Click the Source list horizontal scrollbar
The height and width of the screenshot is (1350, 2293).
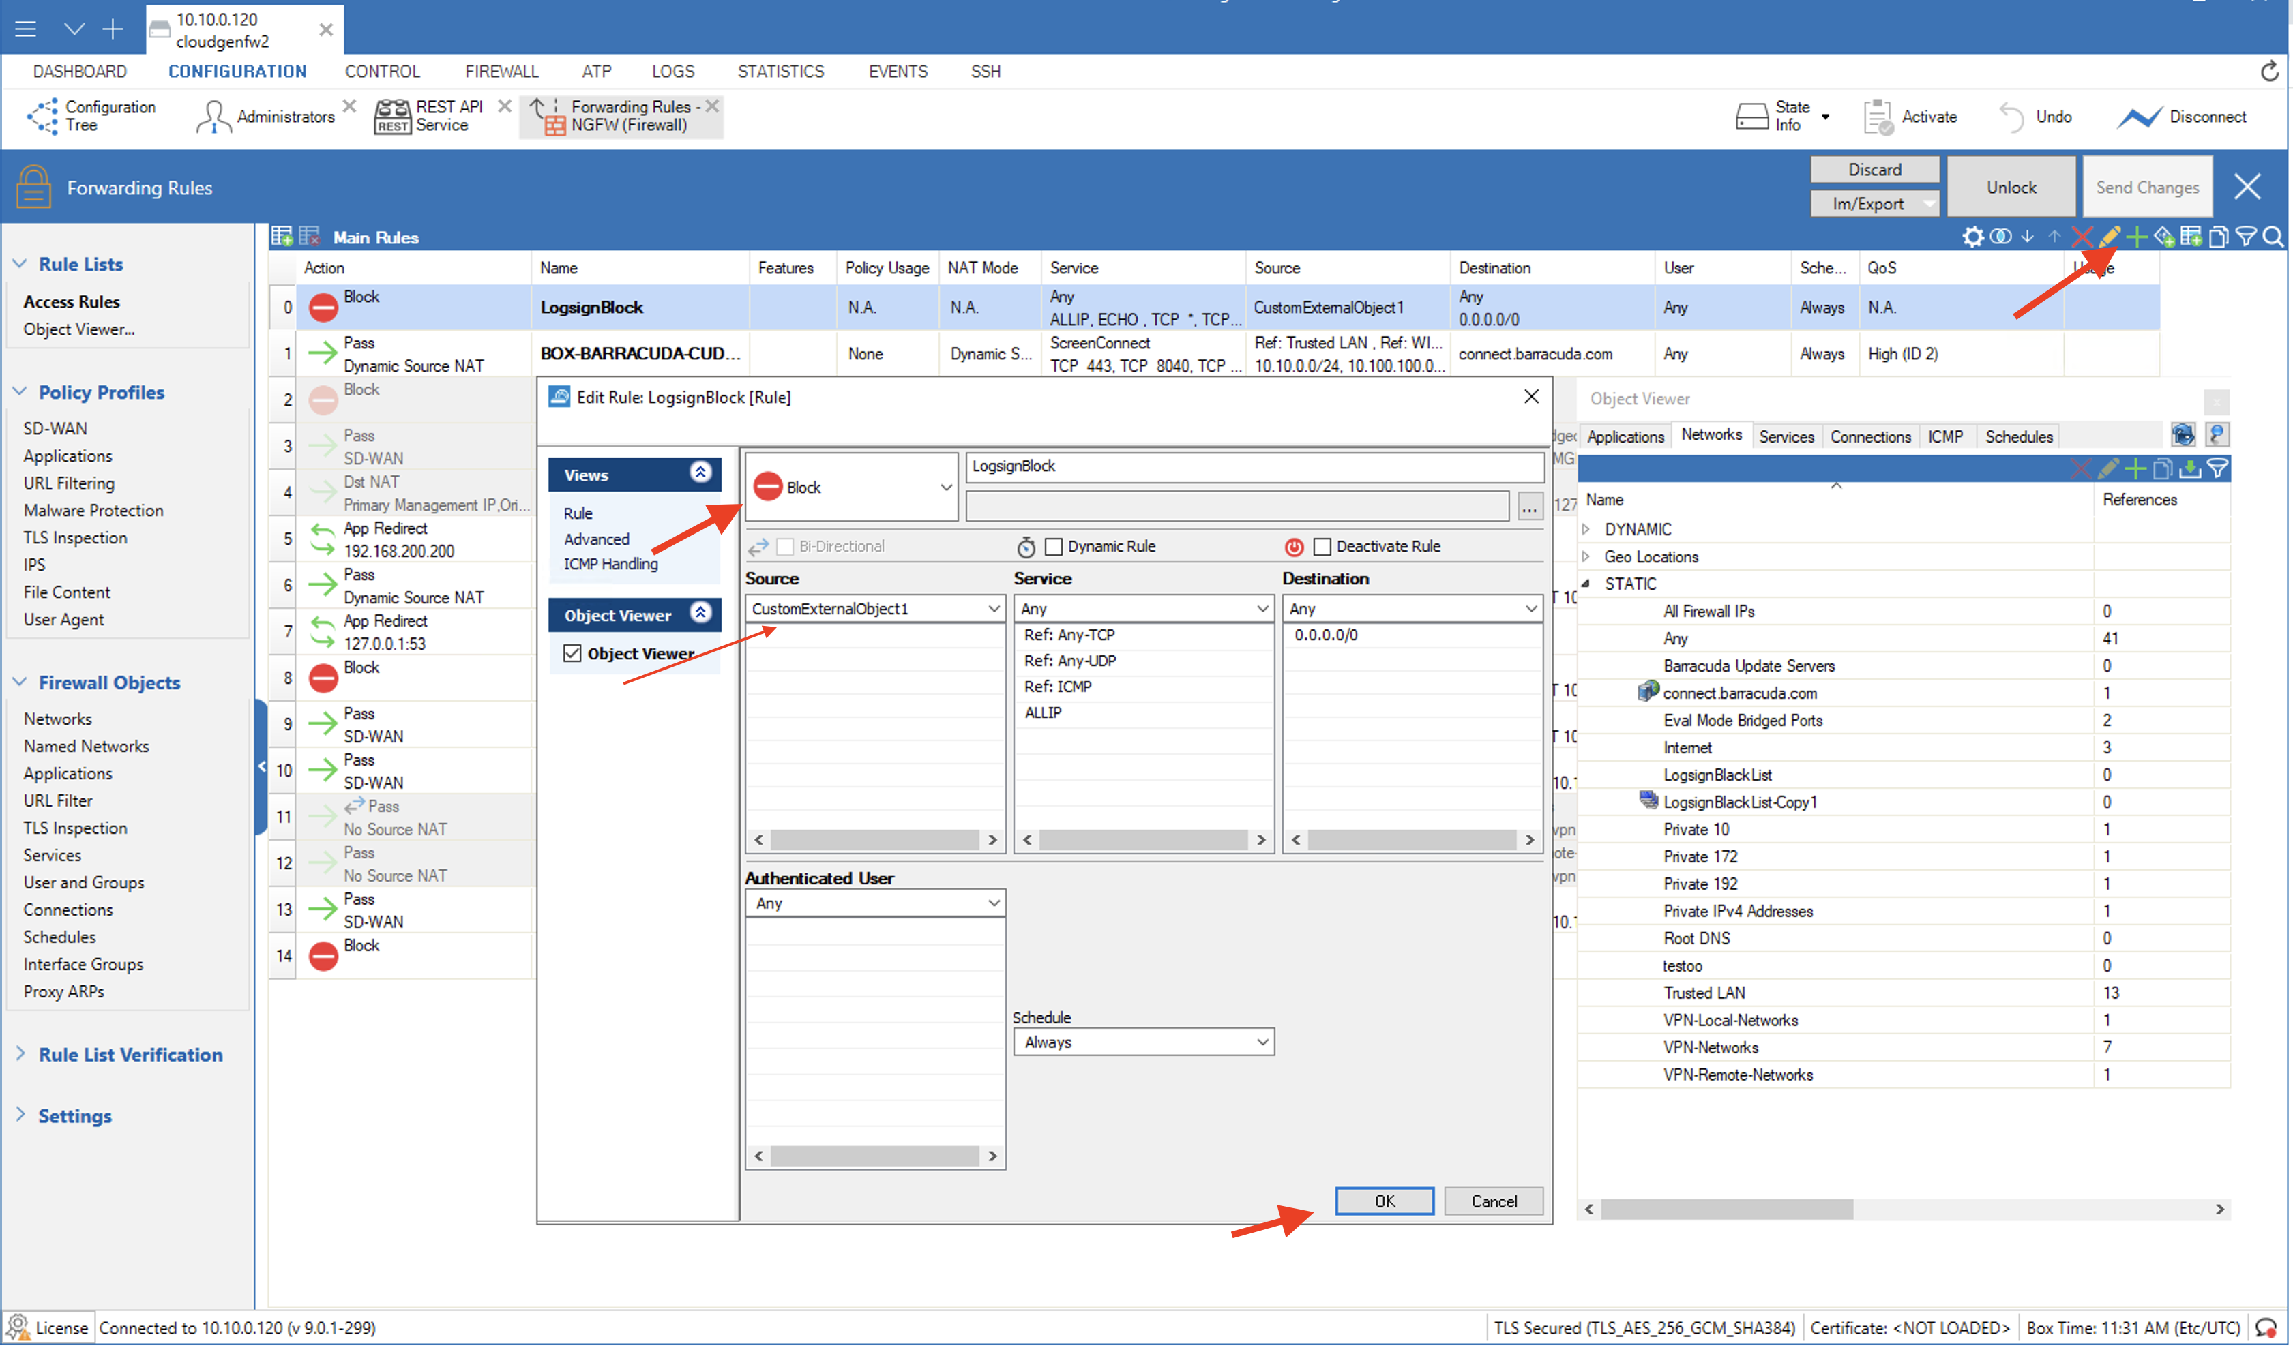click(x=875, y=841)
